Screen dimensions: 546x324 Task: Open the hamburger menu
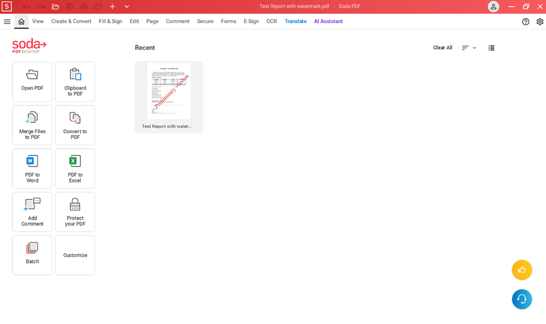[x=7, y=21]
